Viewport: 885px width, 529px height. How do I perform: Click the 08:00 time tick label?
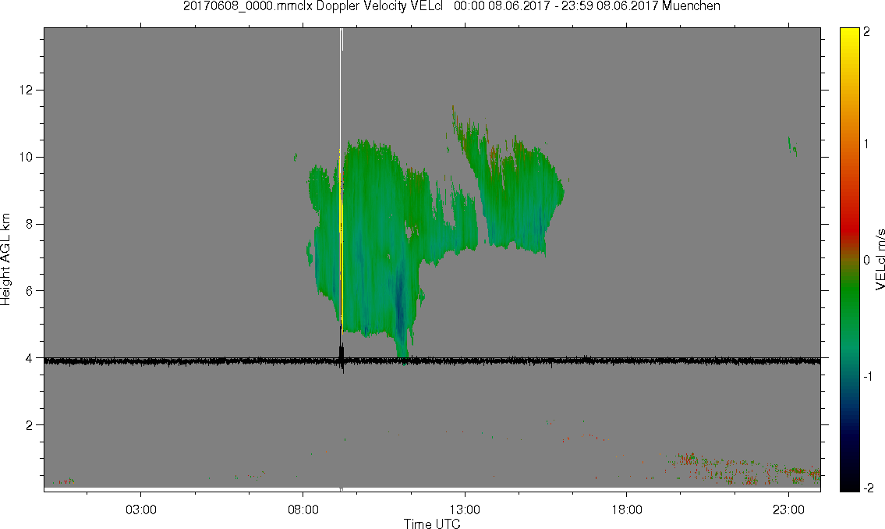303,509
